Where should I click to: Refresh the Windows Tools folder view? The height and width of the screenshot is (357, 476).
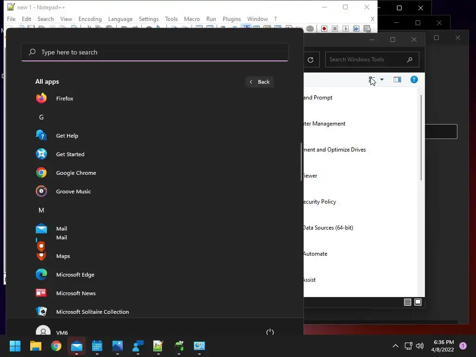(x=311, y=60)
